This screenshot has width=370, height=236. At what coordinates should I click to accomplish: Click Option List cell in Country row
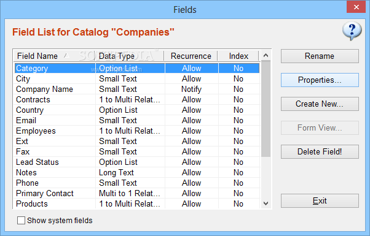coord(130,110)
